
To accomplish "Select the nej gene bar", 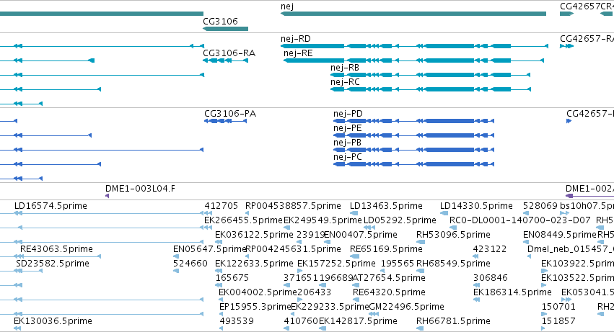I will (x=413, y=14).
